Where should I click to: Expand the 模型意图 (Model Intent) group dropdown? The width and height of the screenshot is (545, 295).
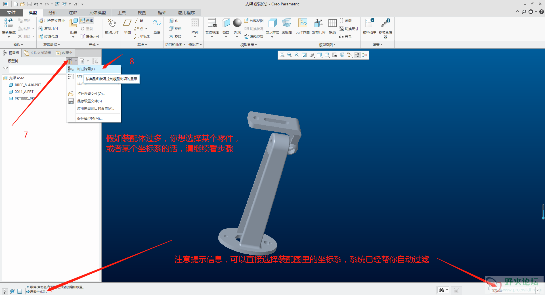pyautogui.click(x=327, y=45)
